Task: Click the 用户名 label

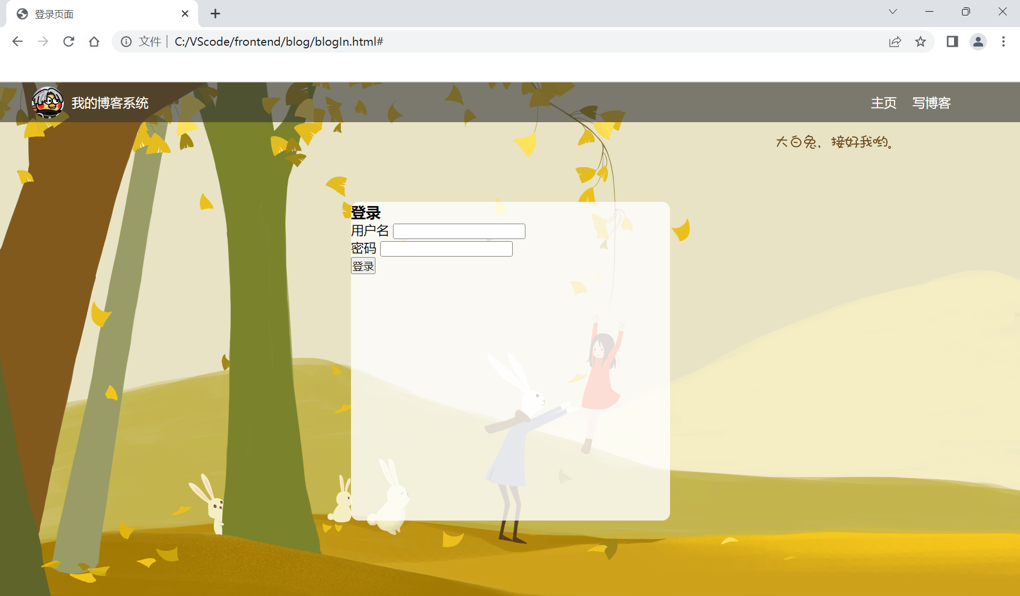Action: point(370,231)
